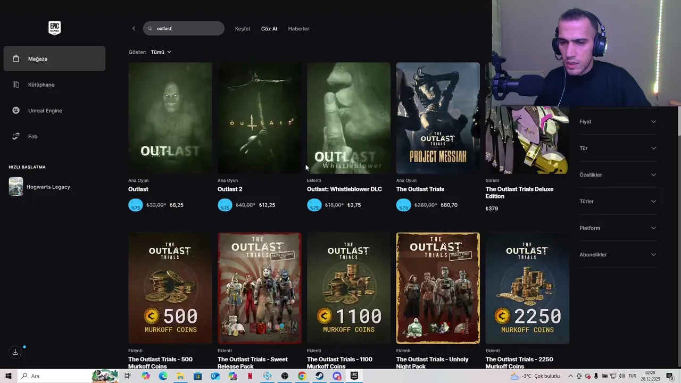Expand the Abonelikler filter

[x=618, y=255]
